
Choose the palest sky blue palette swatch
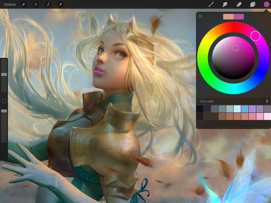[237, 109]
